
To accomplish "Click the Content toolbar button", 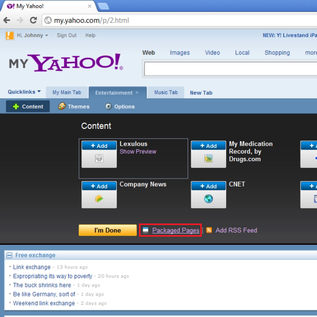I will 27,106.
